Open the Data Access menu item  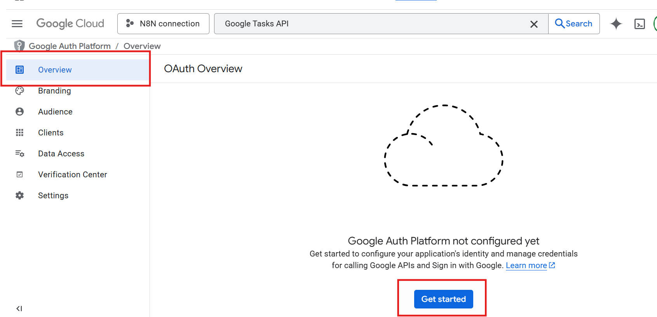pos(61,154)
